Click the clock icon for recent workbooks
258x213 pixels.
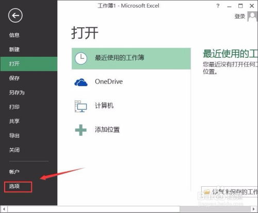(x=81, y=58)
